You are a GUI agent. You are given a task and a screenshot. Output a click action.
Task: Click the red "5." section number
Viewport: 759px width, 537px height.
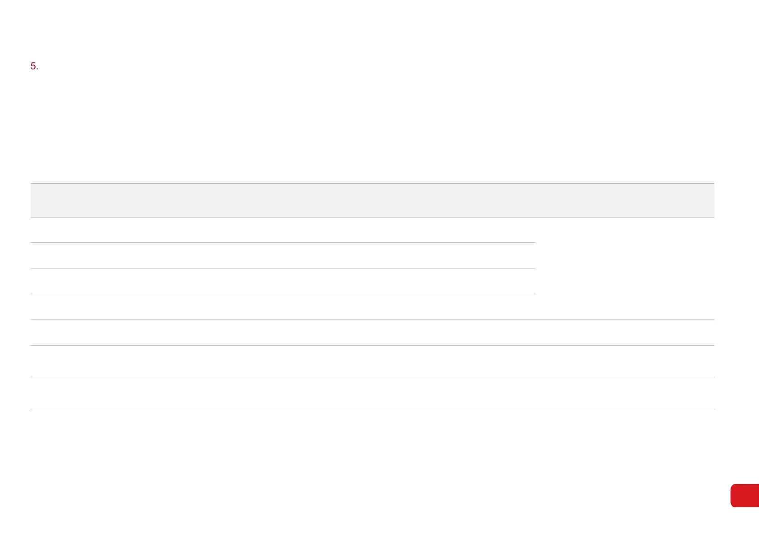[x=34, y=66]
